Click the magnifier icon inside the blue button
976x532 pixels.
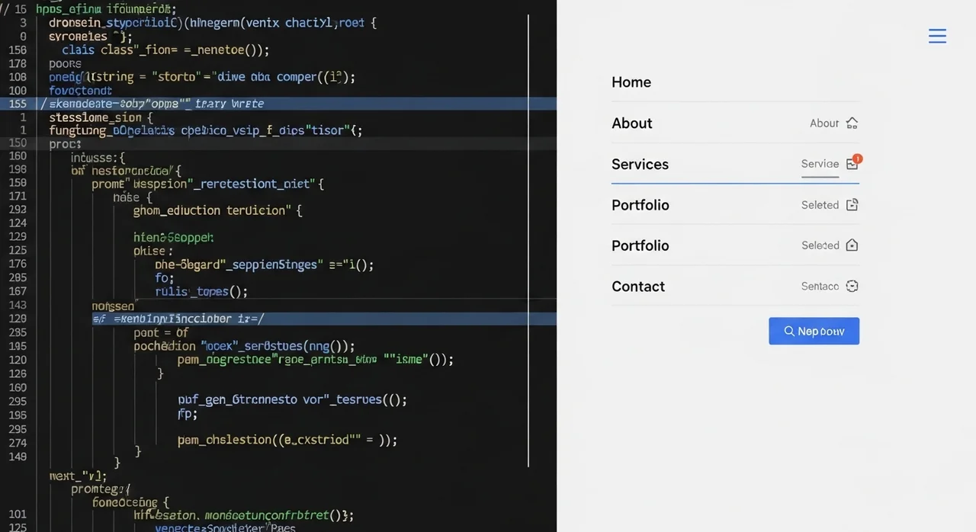coord(789,331)
